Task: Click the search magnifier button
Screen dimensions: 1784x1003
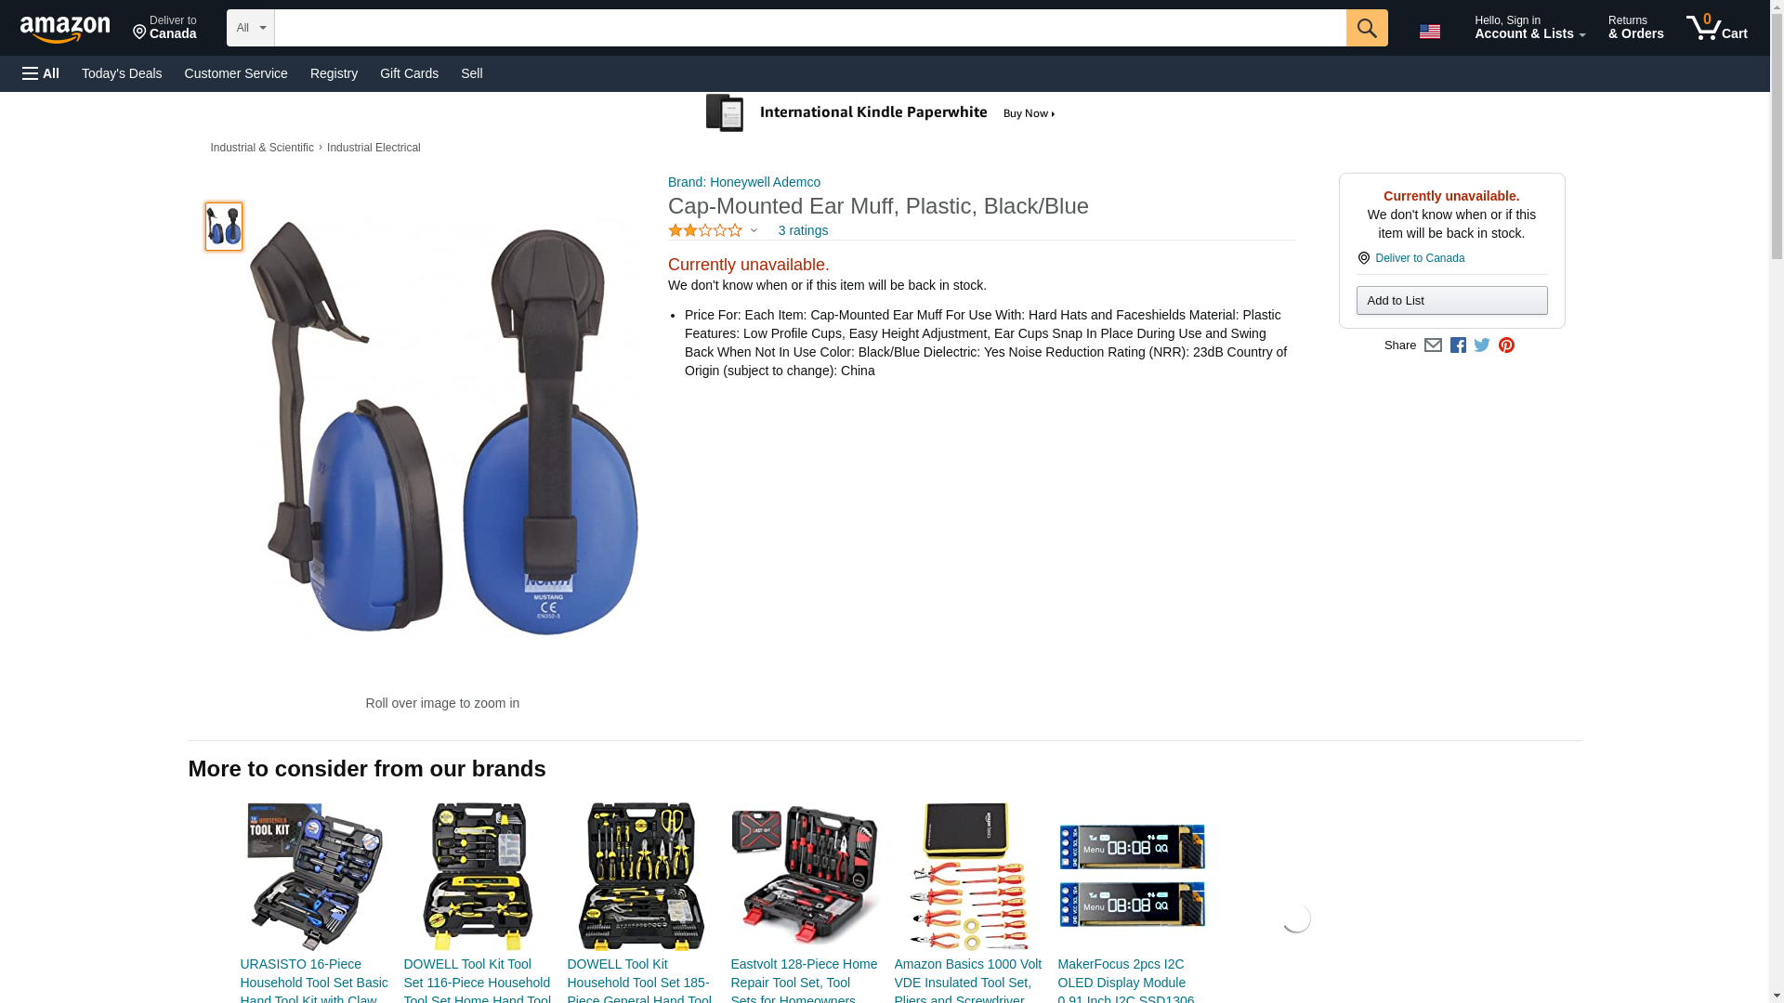Action: [x=1367, y=28]
